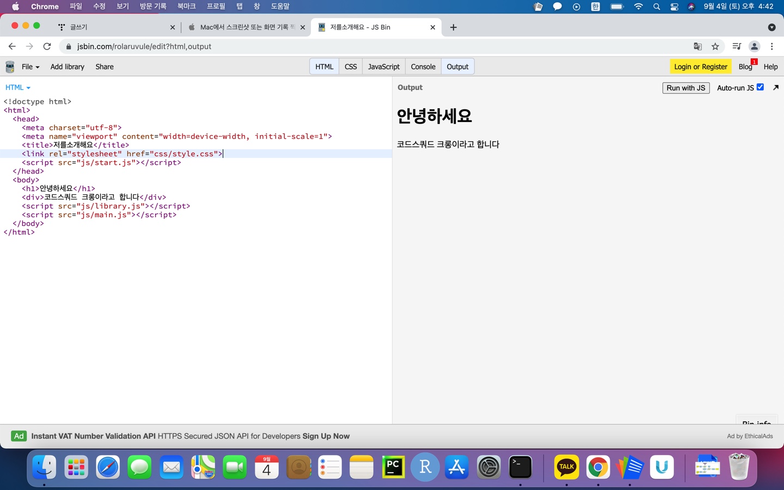Open the Trash in the Dock
The height and width of the screenshot is (490, 784).
click(739, 467)
